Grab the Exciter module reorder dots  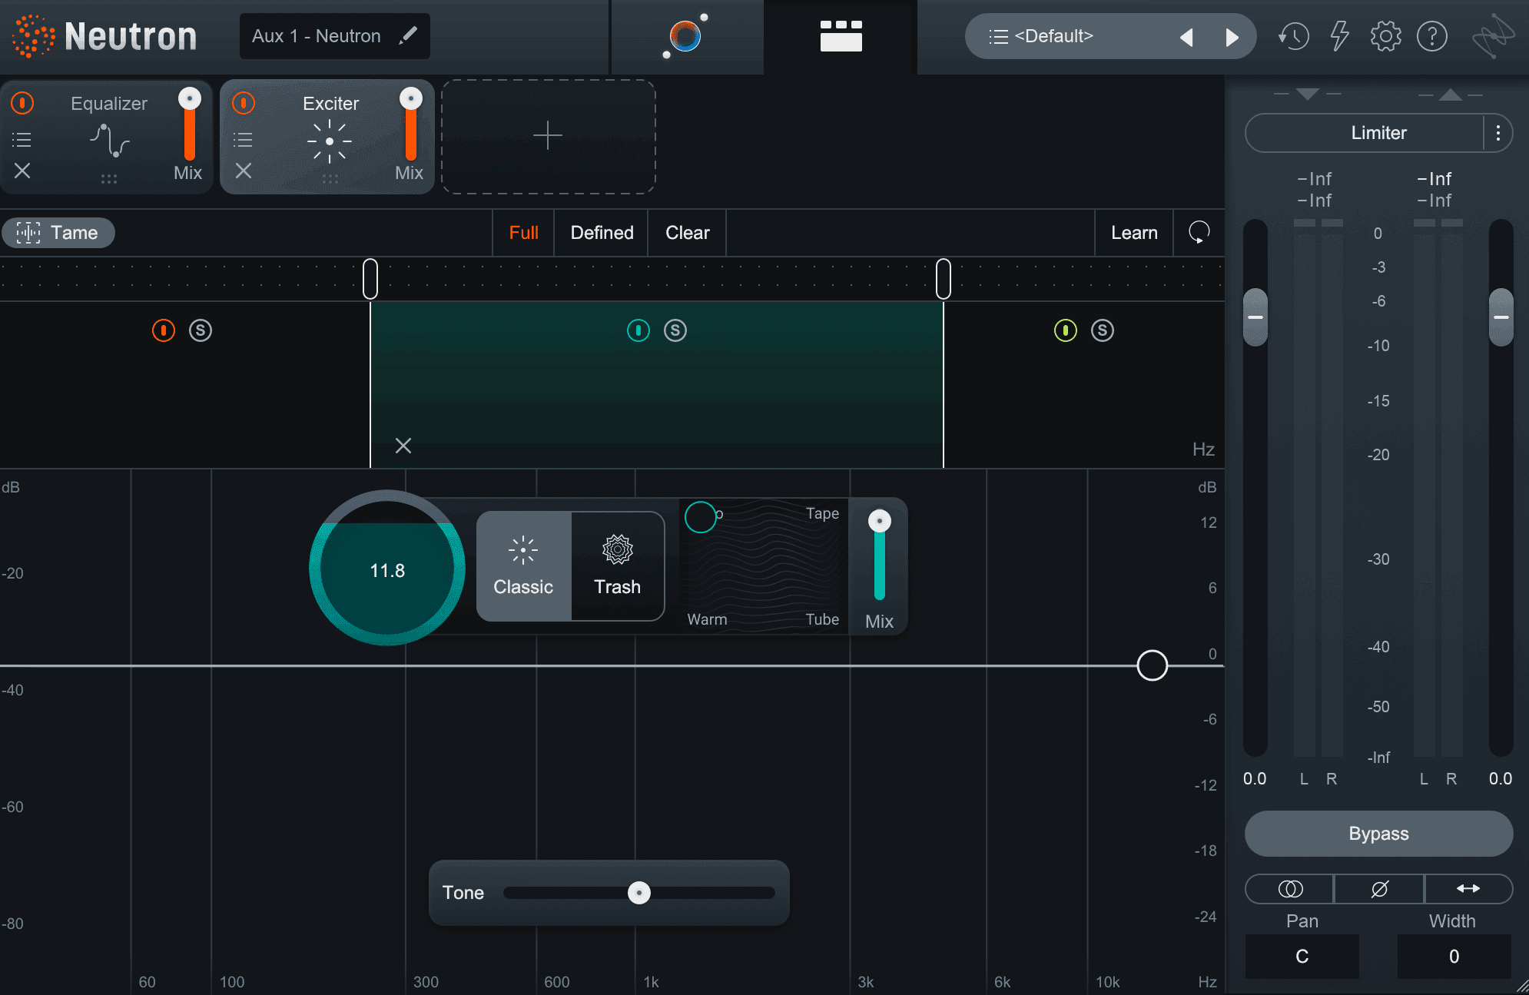[330, 179]
